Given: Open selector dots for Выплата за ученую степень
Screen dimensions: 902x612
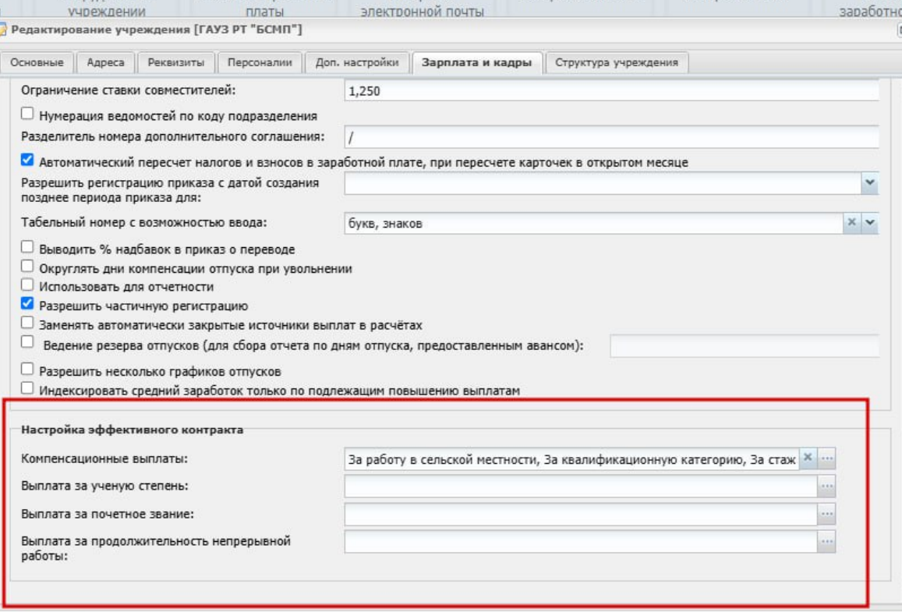Looking at the screenshot, I should pos(826,486).
